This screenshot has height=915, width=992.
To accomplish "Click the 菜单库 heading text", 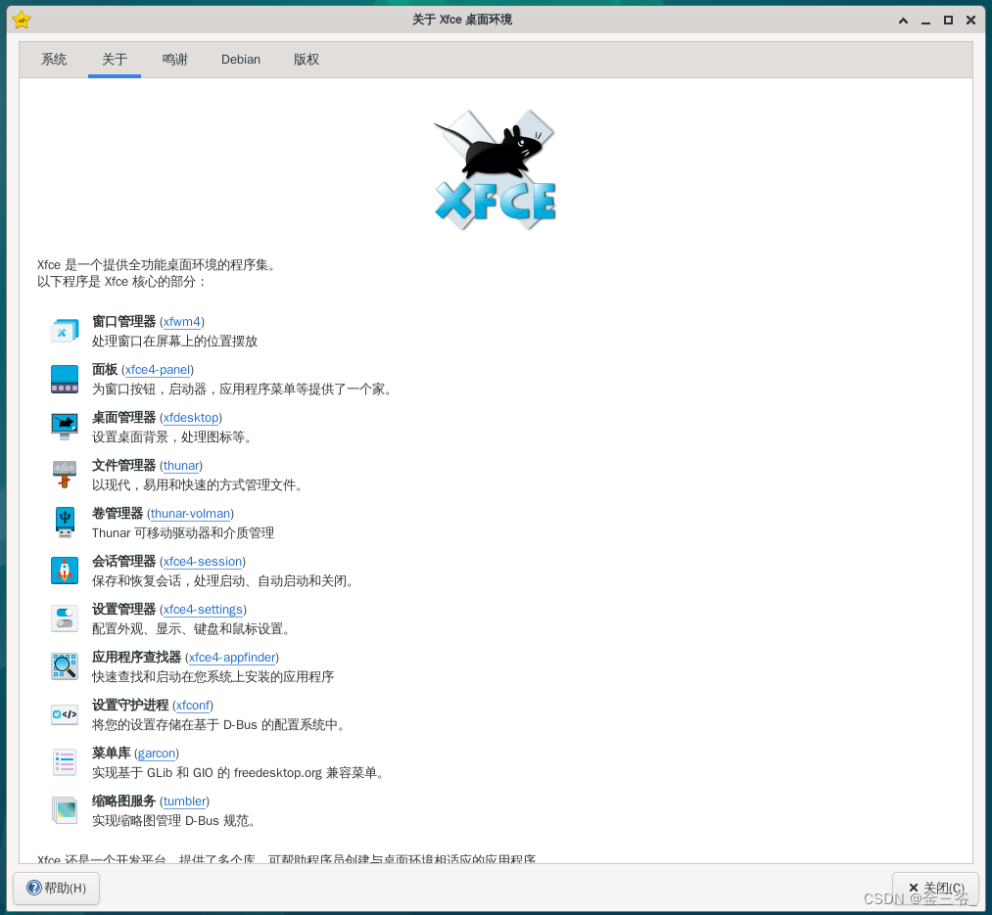I will pyautogui.click(x=112, y=754).
